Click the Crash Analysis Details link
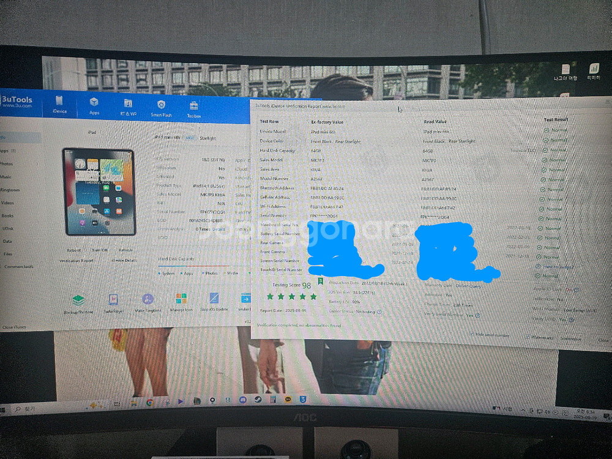 click(218, 229)
